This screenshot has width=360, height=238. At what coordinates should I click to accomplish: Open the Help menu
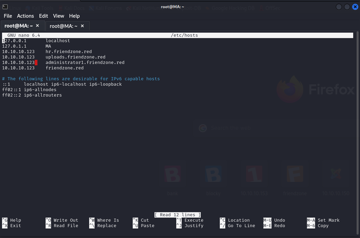coord(74,16)
